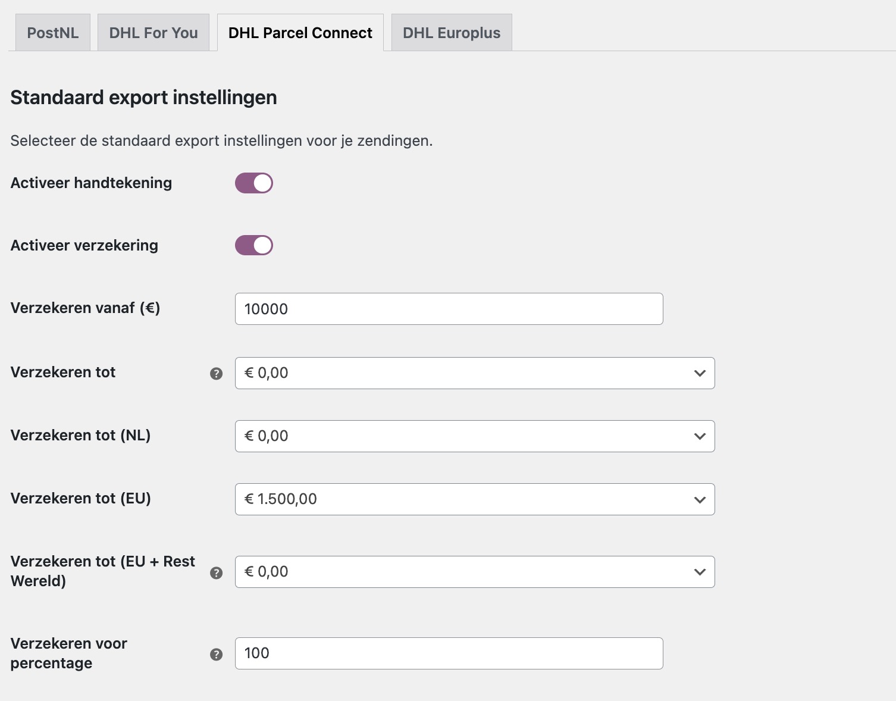The width and height of the screenshot is (896, 701).
Task: Click the chevron of the Verzekeren tot dropdown
Action: coord(700,373)
